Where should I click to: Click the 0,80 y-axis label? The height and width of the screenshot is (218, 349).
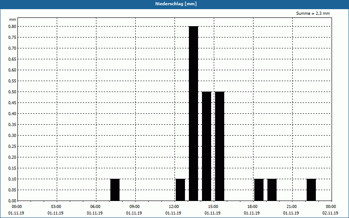pos(12,27)
